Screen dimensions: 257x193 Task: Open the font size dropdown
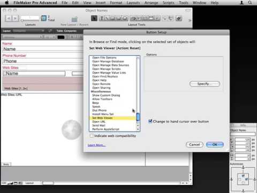[x=50, y=37]
